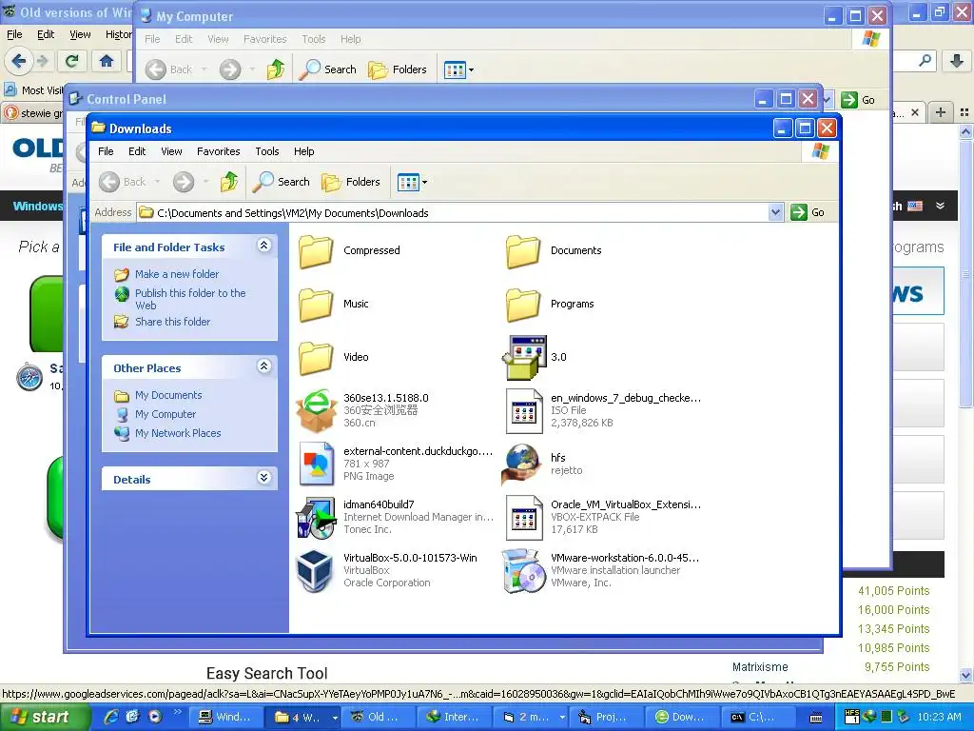Click the Forward arrow in Downloads window
The image size is (974, 731).
184,182
